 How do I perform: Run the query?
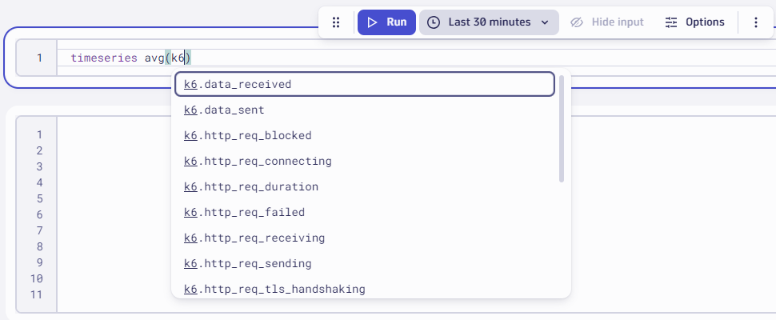pyautogui.click(x=386, y=22)
